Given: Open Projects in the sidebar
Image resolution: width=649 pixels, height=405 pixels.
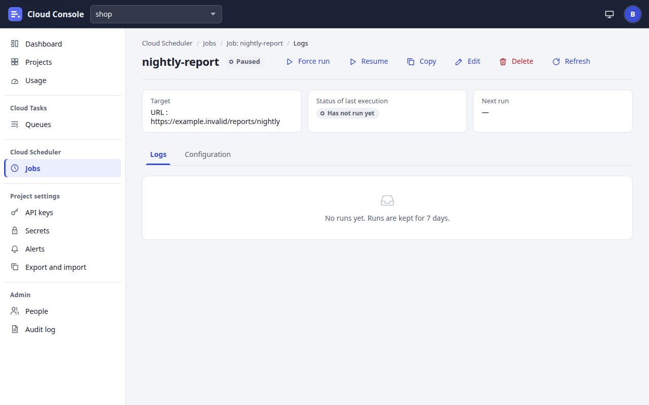Looking at the screenshot, I should click(62, 62).
